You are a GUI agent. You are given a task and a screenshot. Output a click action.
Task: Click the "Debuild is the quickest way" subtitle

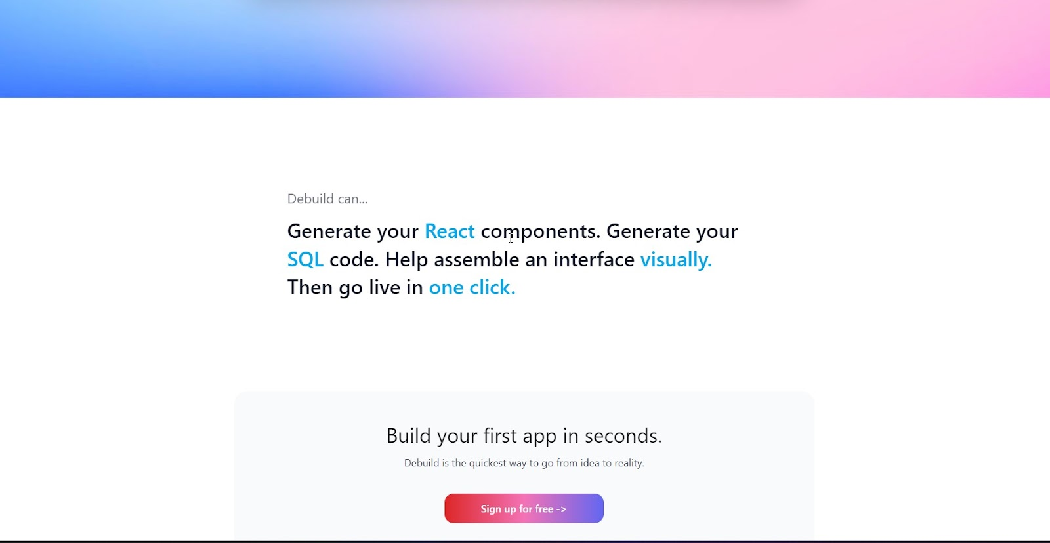pyautogui.click(x=524, y=463)
